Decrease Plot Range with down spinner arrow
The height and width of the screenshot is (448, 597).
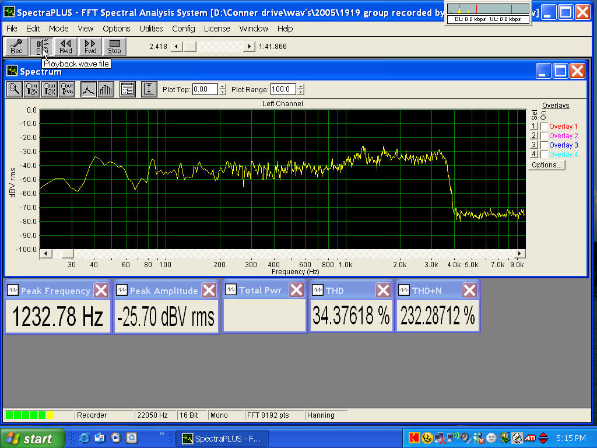pos(300,92)
